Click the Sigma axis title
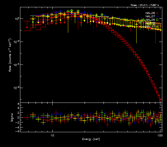The image size is (167, 147). coord(12,118)
